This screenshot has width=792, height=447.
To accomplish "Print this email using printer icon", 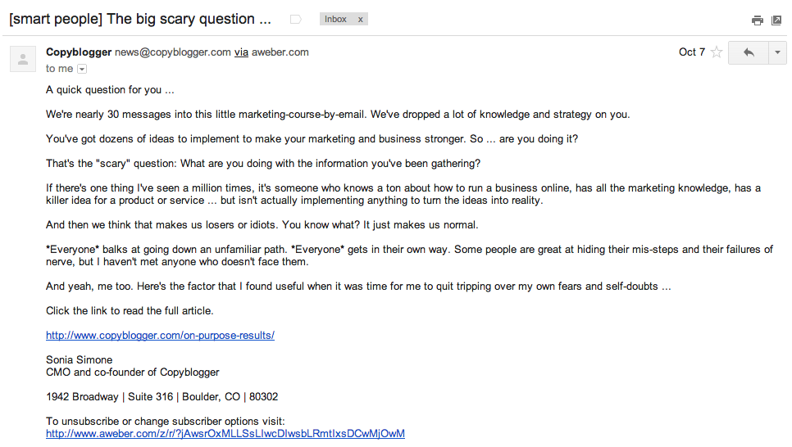I will coord(757,20).
